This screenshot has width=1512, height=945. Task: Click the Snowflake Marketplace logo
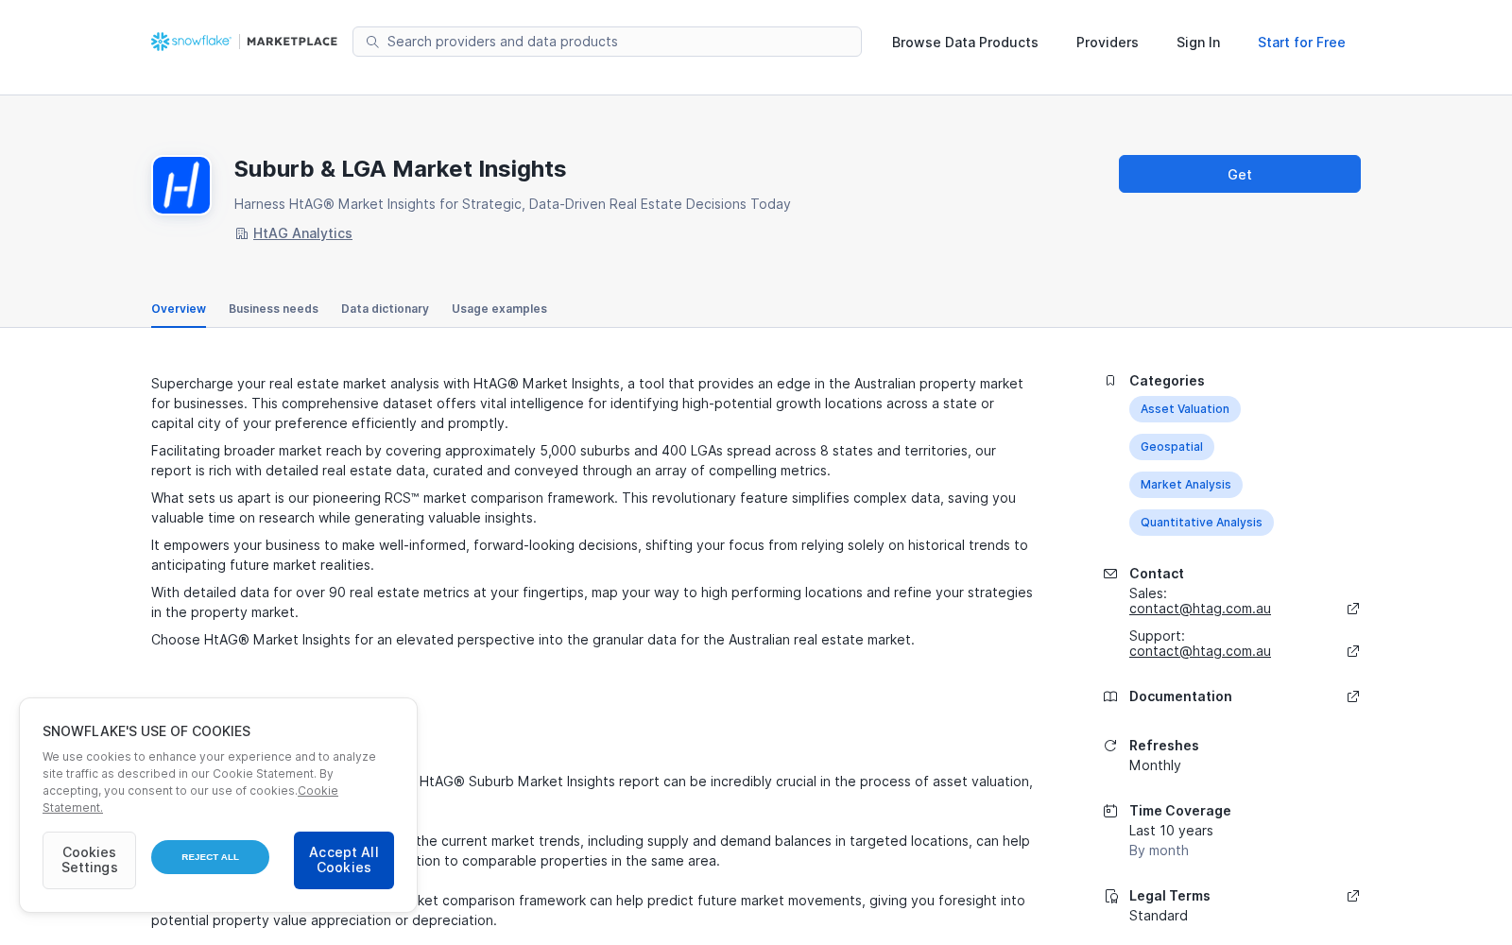(244, 42)
